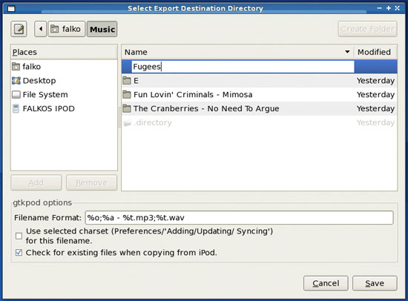The image size is (408, 301).
Task: Click the Desktop icon in Places
Action: (16, 81)
